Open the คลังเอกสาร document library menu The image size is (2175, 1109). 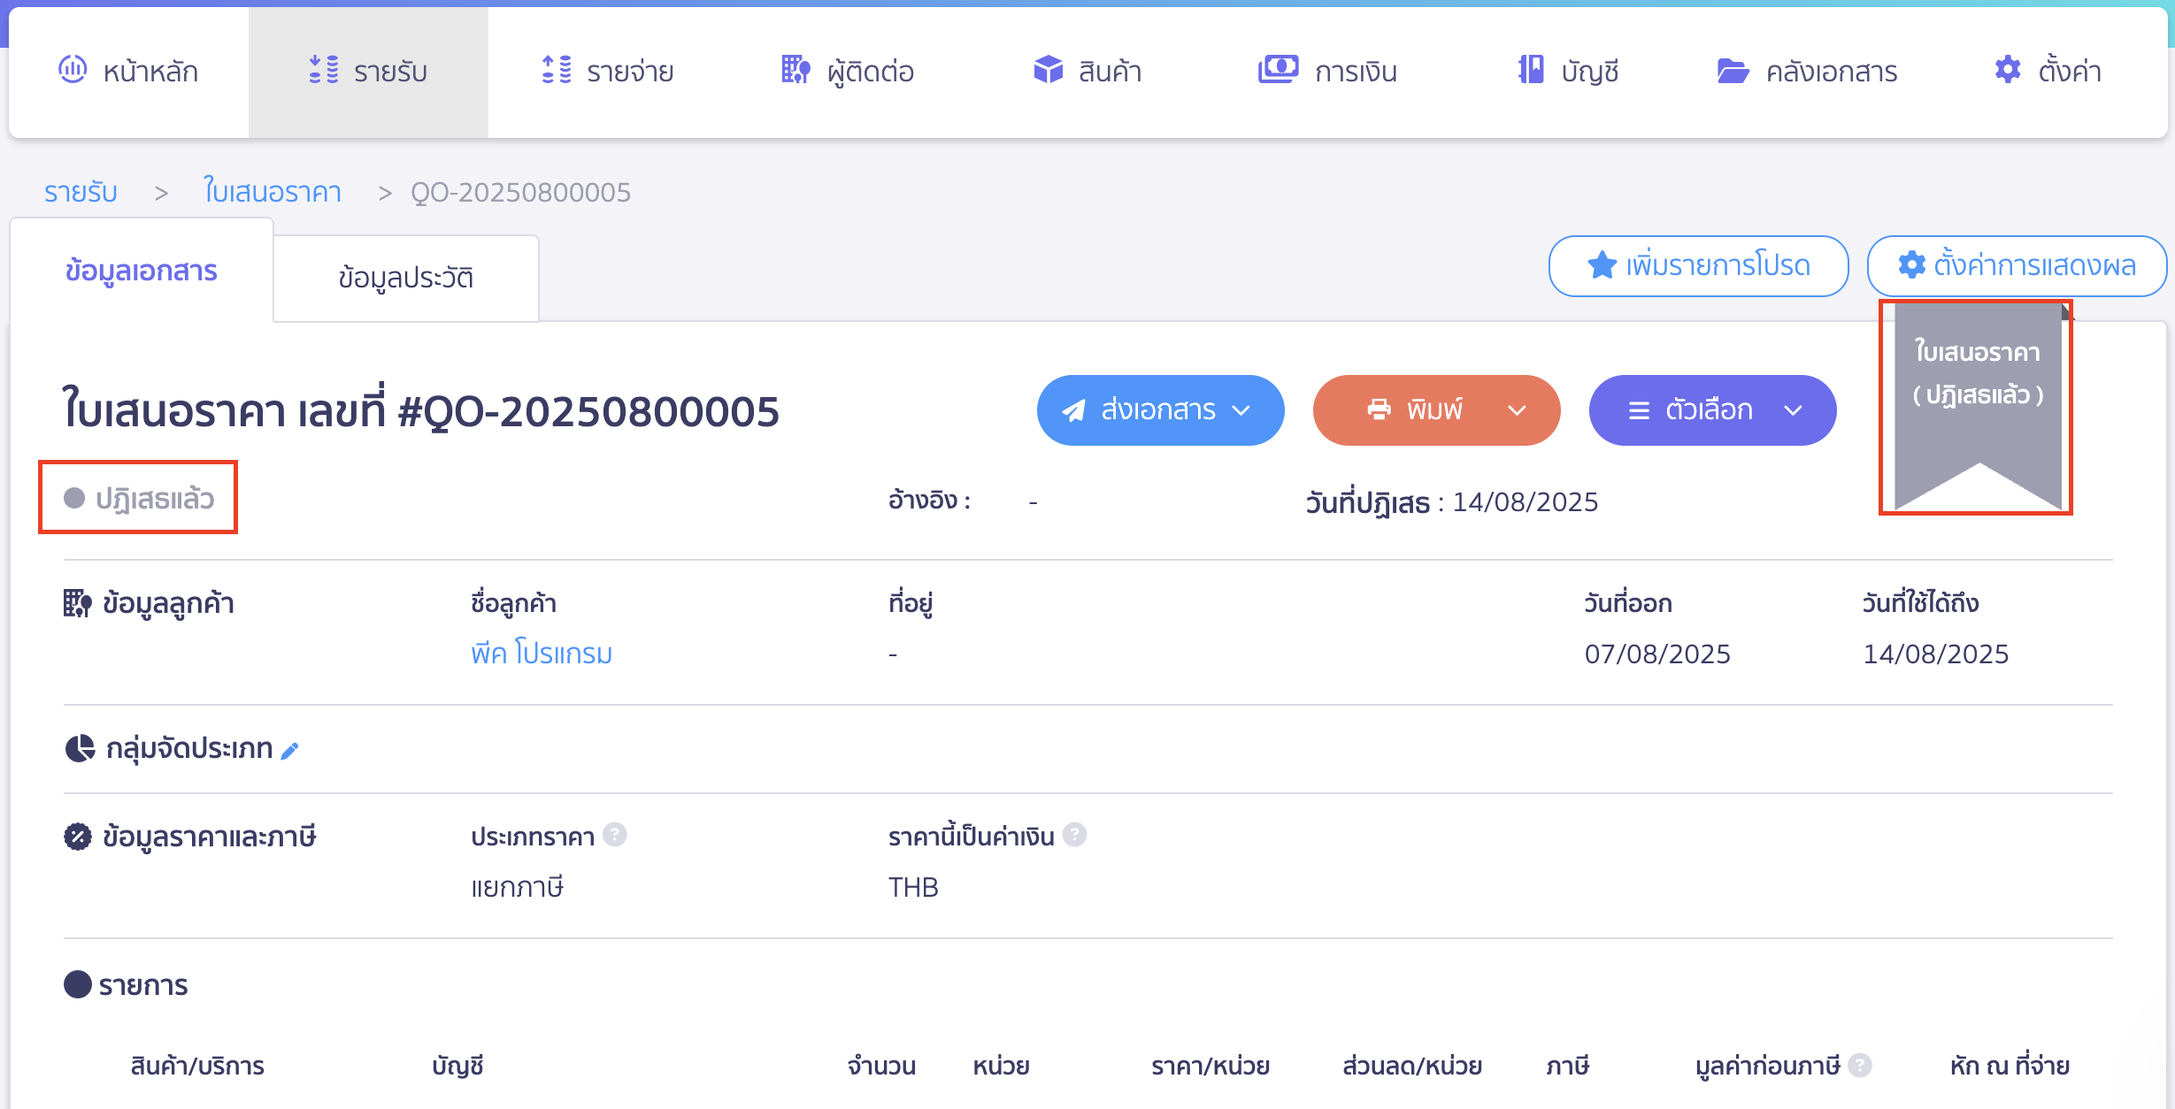(1807, 71)
